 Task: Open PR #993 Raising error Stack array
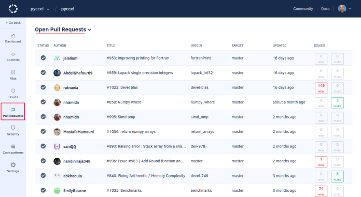tap(146, 146)
